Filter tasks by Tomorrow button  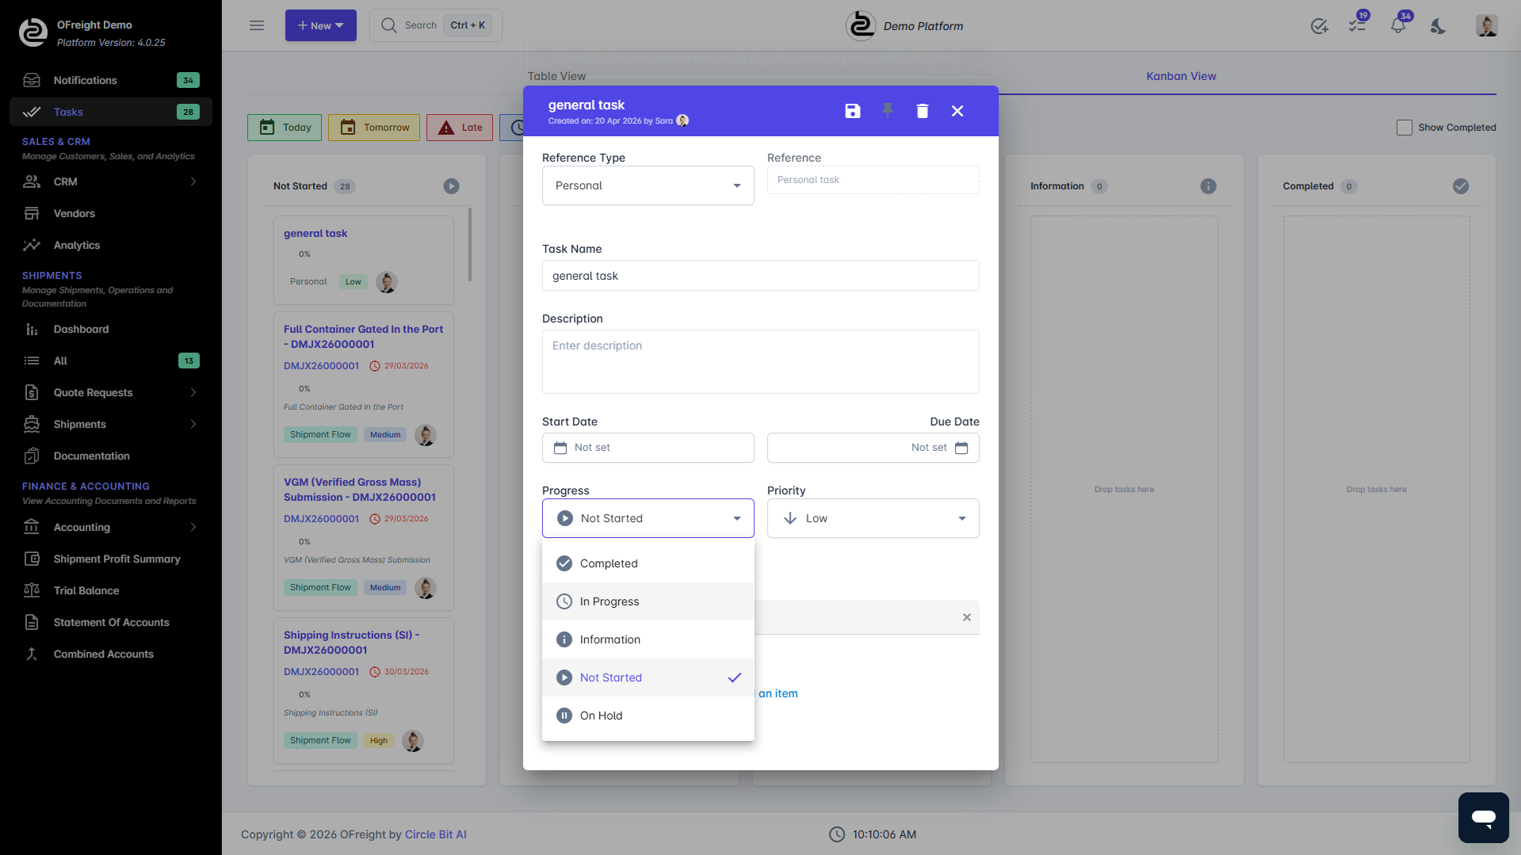(x=374, y=128)
